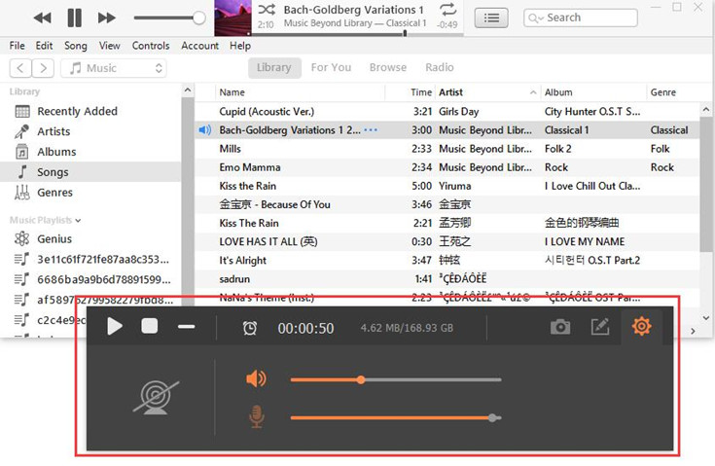
Task: Open the recorder alarm clock schedule
Action: pos(249,328)
